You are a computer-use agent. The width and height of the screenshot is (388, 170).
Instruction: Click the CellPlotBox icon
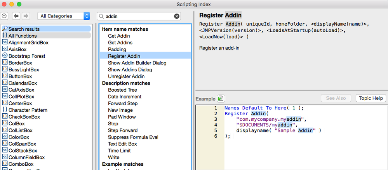pyautogui.click(x=5, y=96)
